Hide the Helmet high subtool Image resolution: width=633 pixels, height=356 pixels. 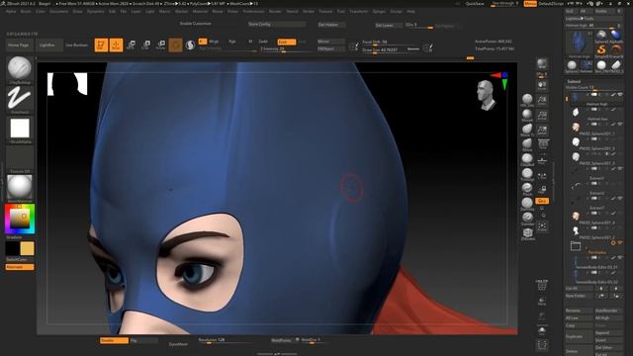tap(620, 95)
